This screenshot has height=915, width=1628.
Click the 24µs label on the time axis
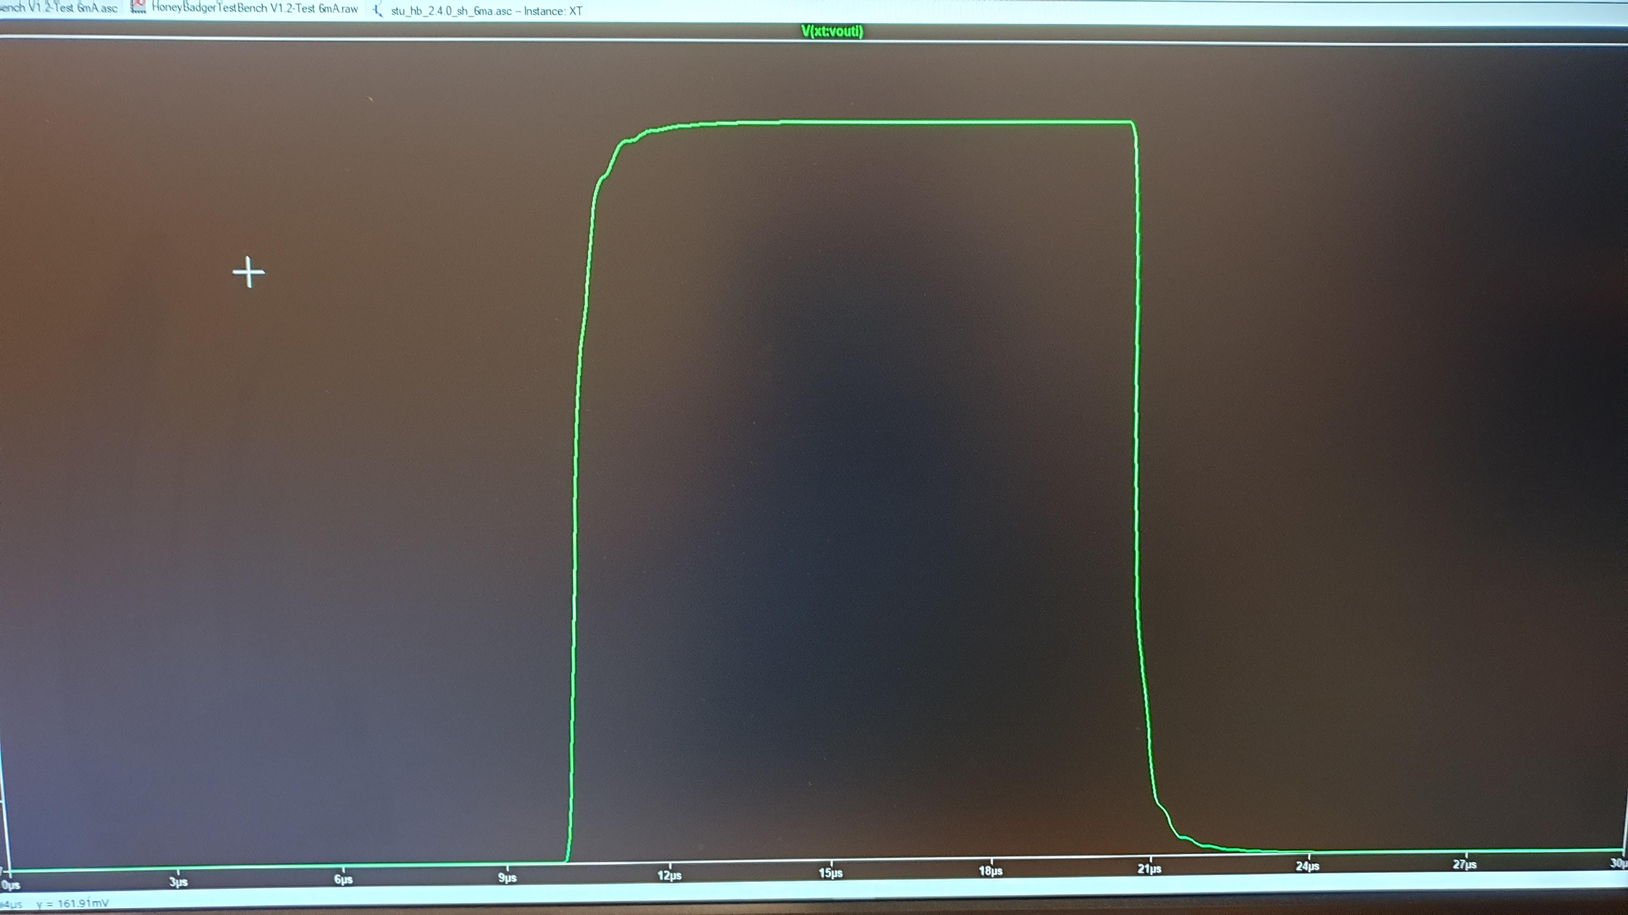coord(1308,867)
